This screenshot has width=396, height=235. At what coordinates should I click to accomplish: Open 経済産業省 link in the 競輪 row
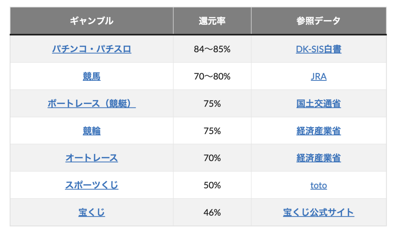[x=319, y=131]
